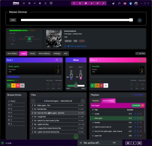Play Deck 2 with its green play button
Image resolution: width=152 pixels, height=146 pixels.
[x=93, y=85]
